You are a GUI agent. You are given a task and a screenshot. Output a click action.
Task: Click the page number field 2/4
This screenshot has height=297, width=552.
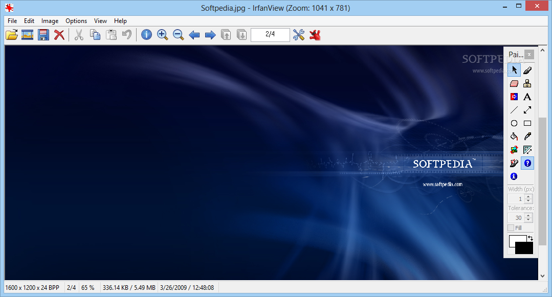tap(270, 34)
